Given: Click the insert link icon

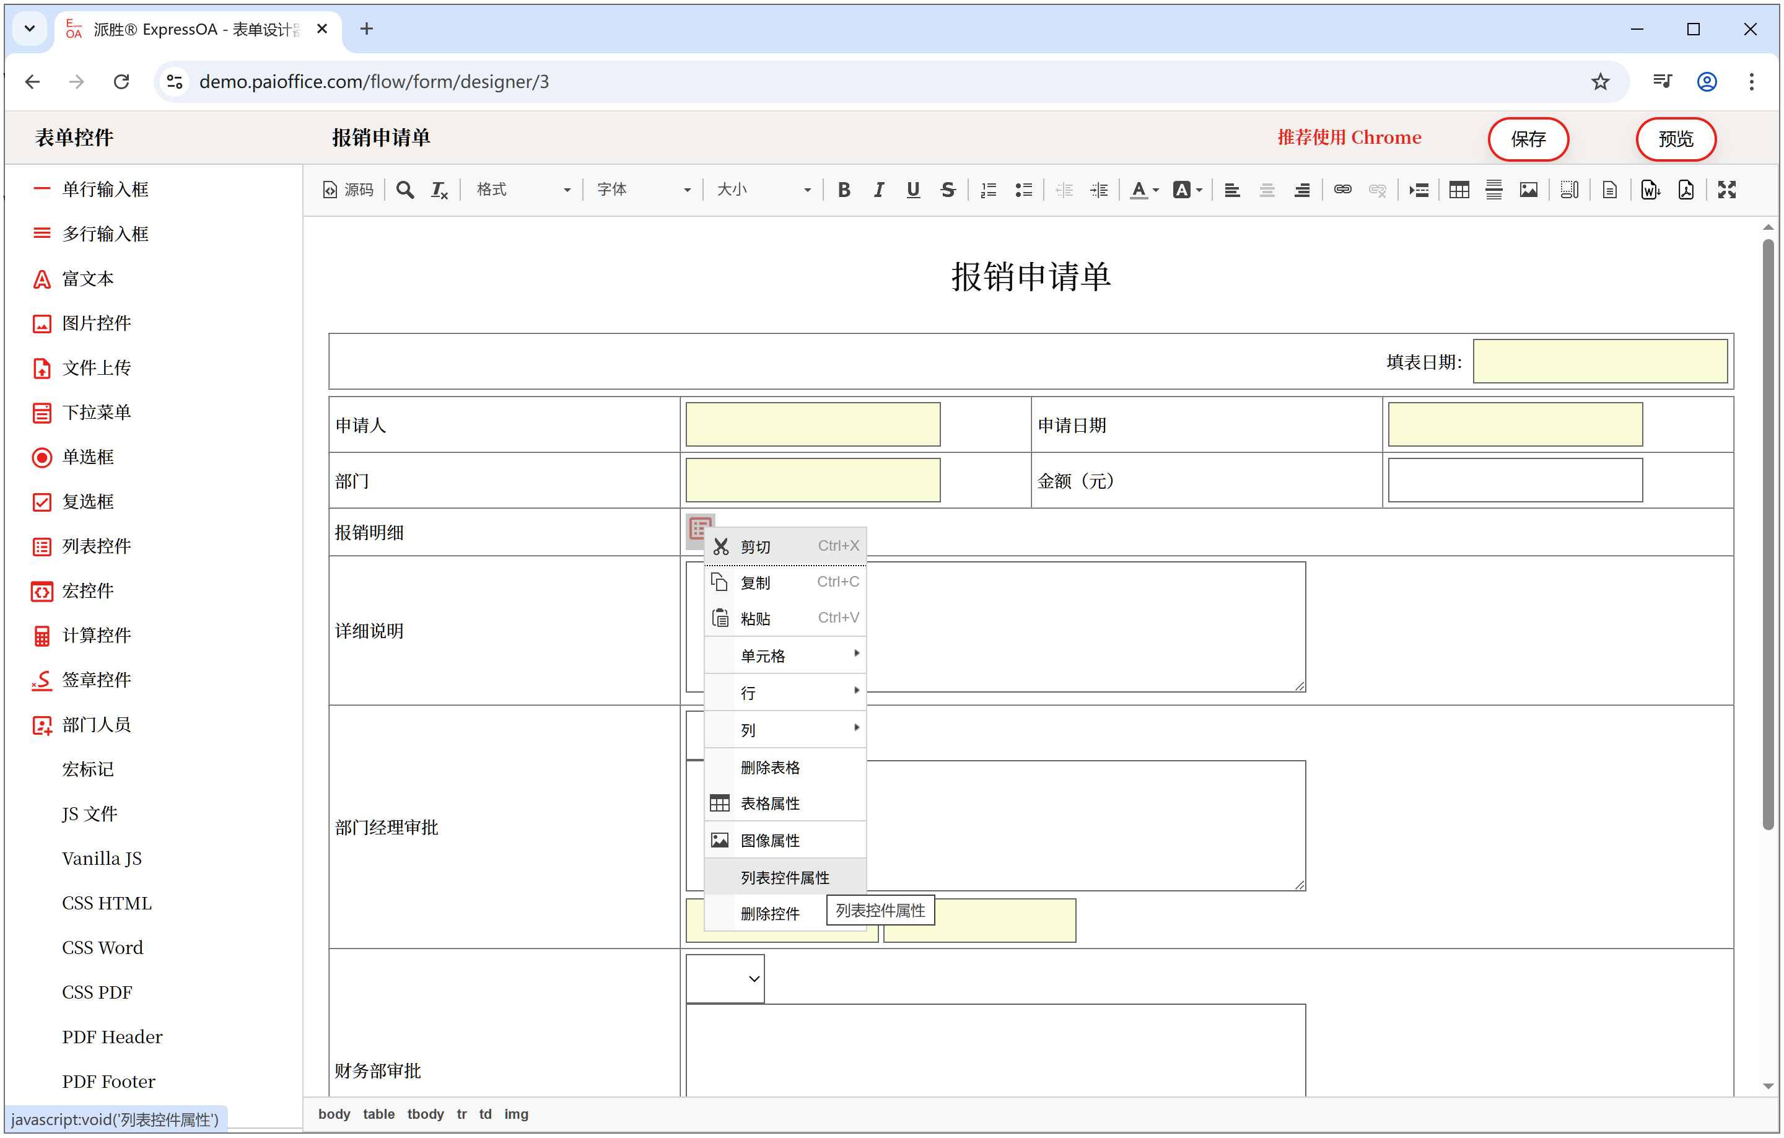Looking at the screenshot, I should [1342, 190].
